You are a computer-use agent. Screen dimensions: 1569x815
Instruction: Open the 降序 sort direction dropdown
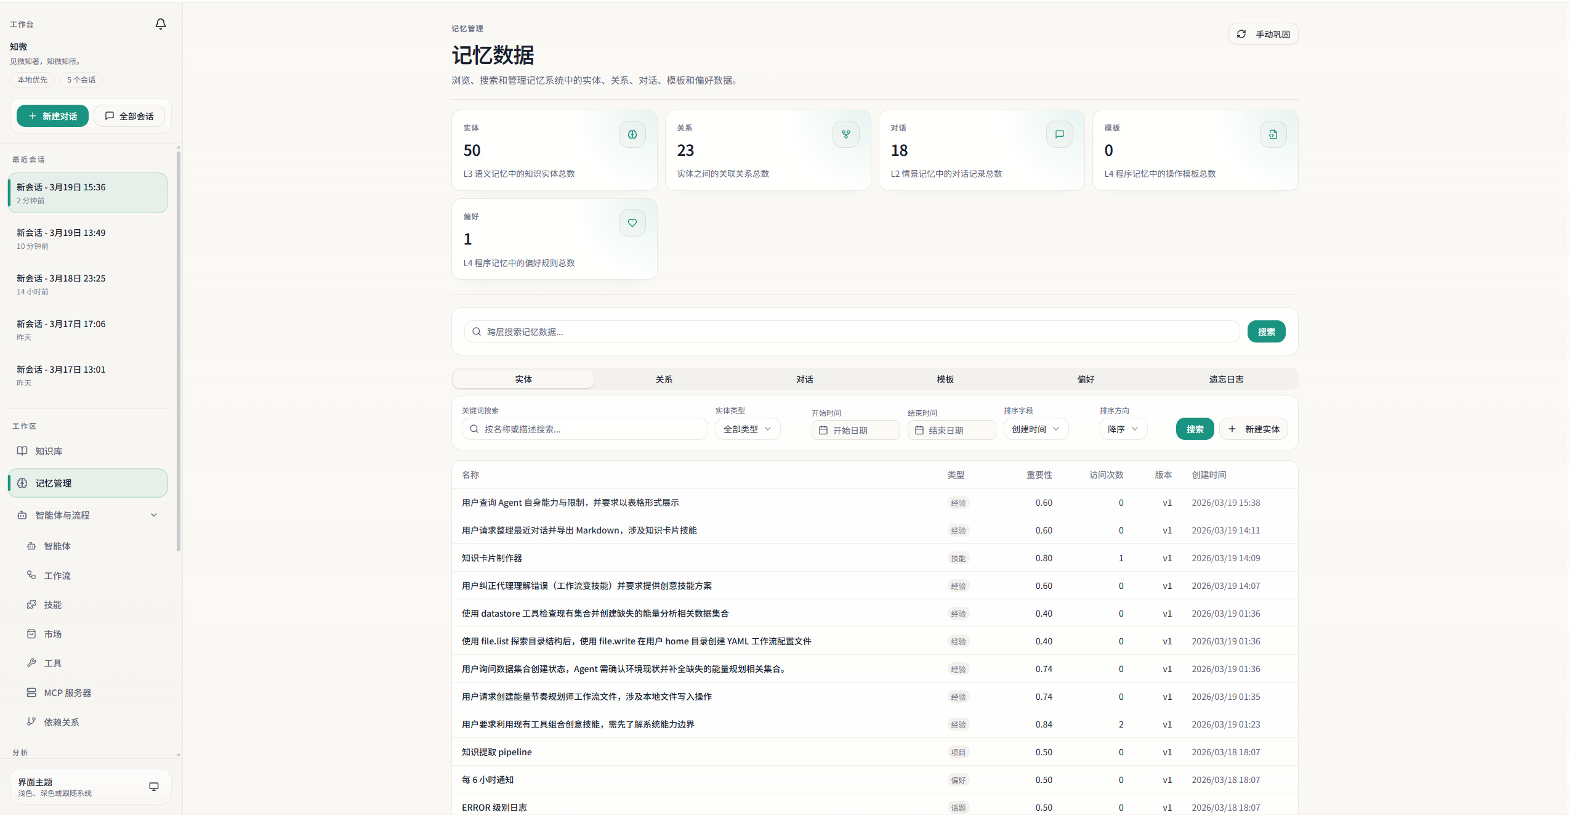click(1123, 429)
